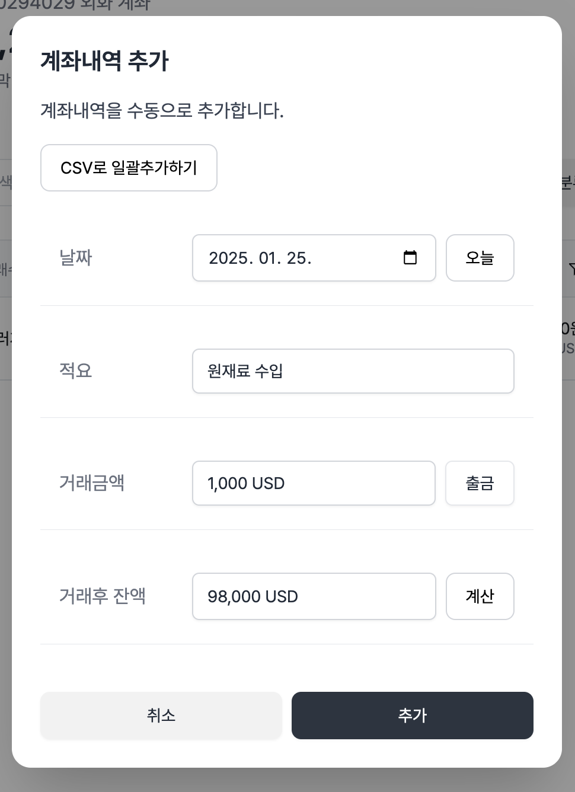The image size is (575, 792).
Task: Click the CSV로 일괄추가하기 button
Action: tap(129, 168)
